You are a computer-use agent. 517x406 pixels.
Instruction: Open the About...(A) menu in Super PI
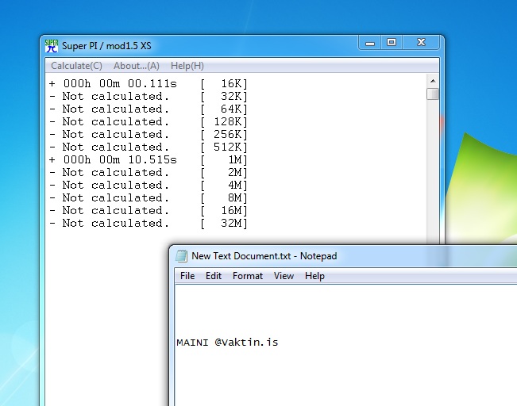pyautogui.click(x=136, y=66)
